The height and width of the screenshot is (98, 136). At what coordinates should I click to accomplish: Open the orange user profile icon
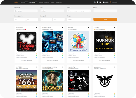[110, 2]
